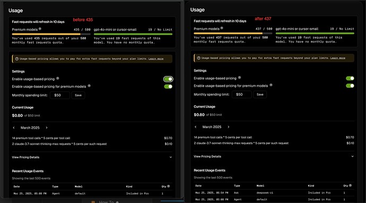Click claude-3.7-sonnet-thinking-max requests line, right panel
Image resolution: width=366 pixels, height=203 pixels.
tap(241, 143)
